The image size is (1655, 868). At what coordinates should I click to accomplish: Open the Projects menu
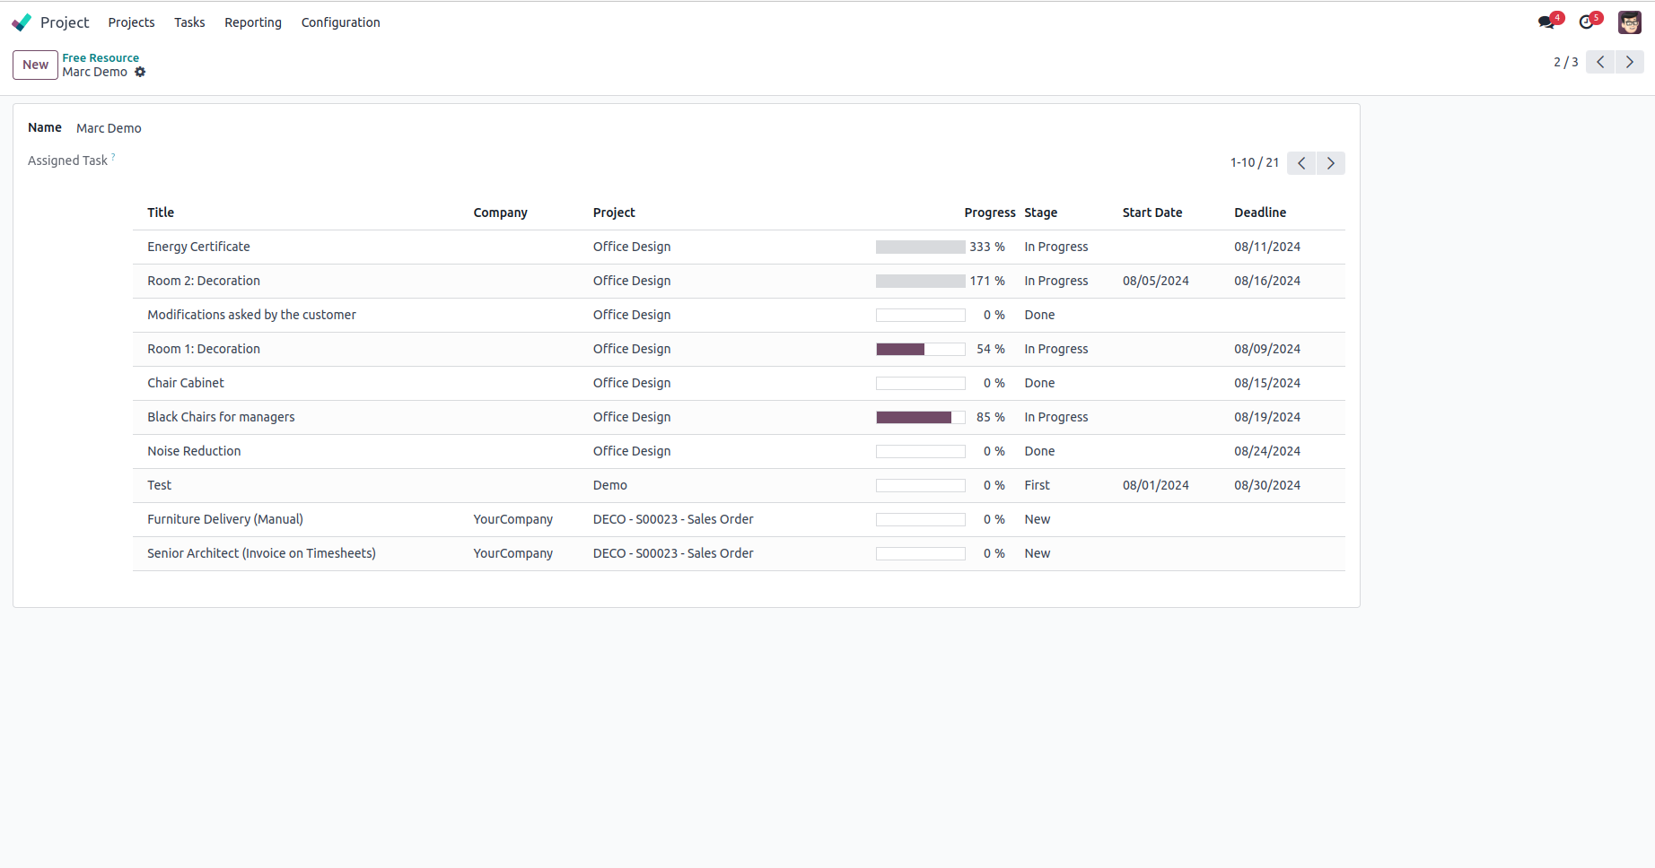click(x=131, y=22)
